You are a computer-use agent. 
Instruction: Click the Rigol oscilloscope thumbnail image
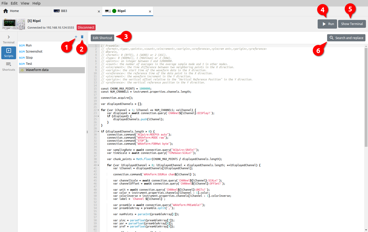coord(14,24)
